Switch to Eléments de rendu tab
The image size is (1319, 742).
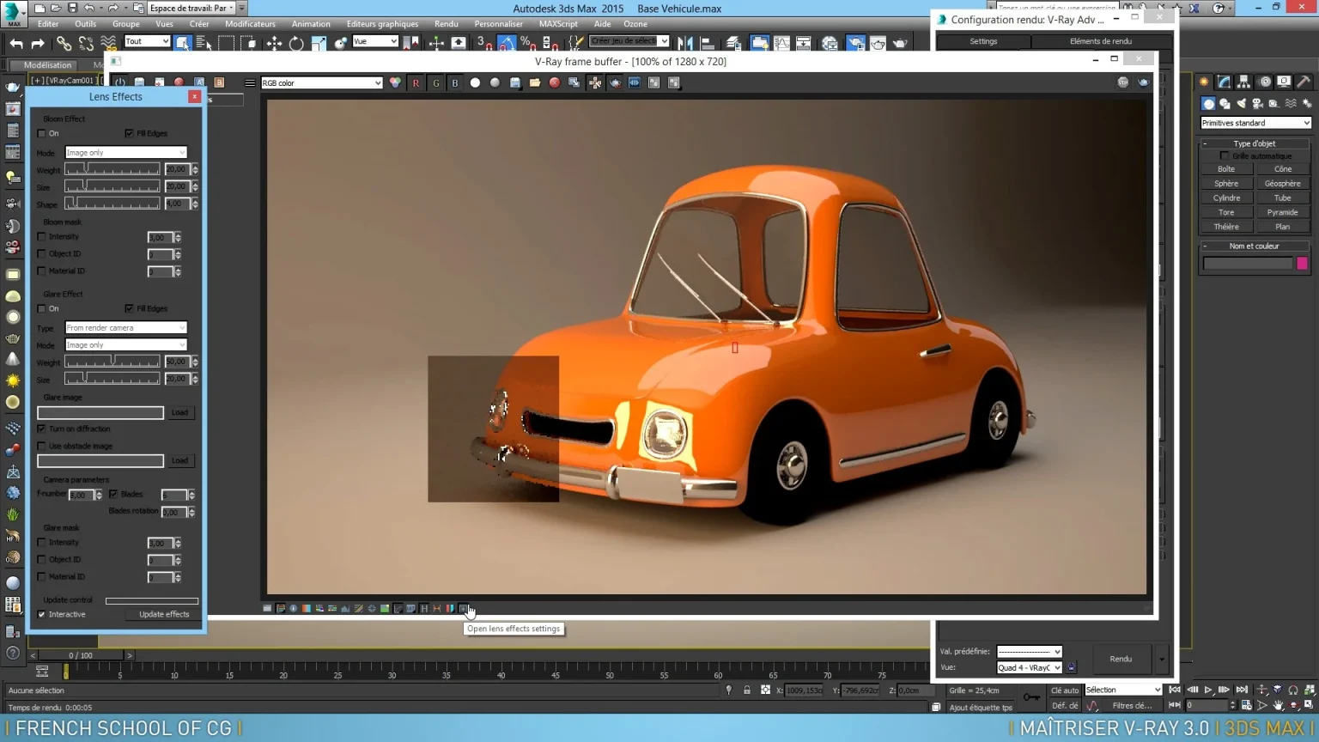tap(1101, 41)
